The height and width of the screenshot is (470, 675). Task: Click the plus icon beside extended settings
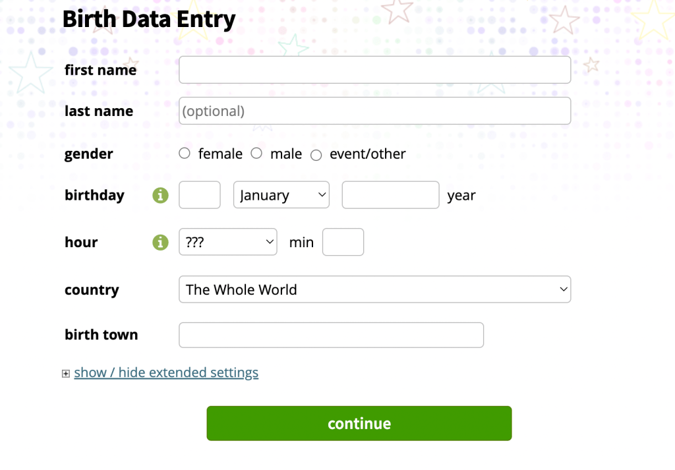66,374
